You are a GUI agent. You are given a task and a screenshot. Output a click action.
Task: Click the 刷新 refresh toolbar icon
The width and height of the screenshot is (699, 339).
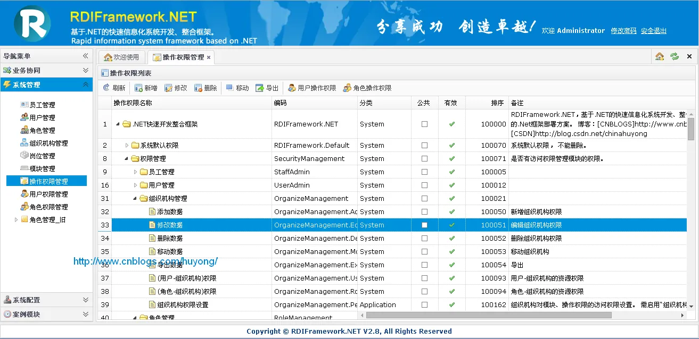pyautogui.click(x=106, y=88)
